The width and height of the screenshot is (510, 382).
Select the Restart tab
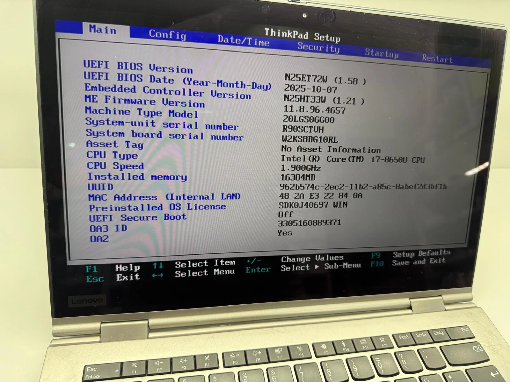[x=437, y=58]
